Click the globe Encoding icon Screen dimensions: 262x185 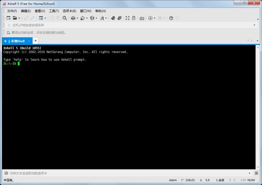(92, 18)
